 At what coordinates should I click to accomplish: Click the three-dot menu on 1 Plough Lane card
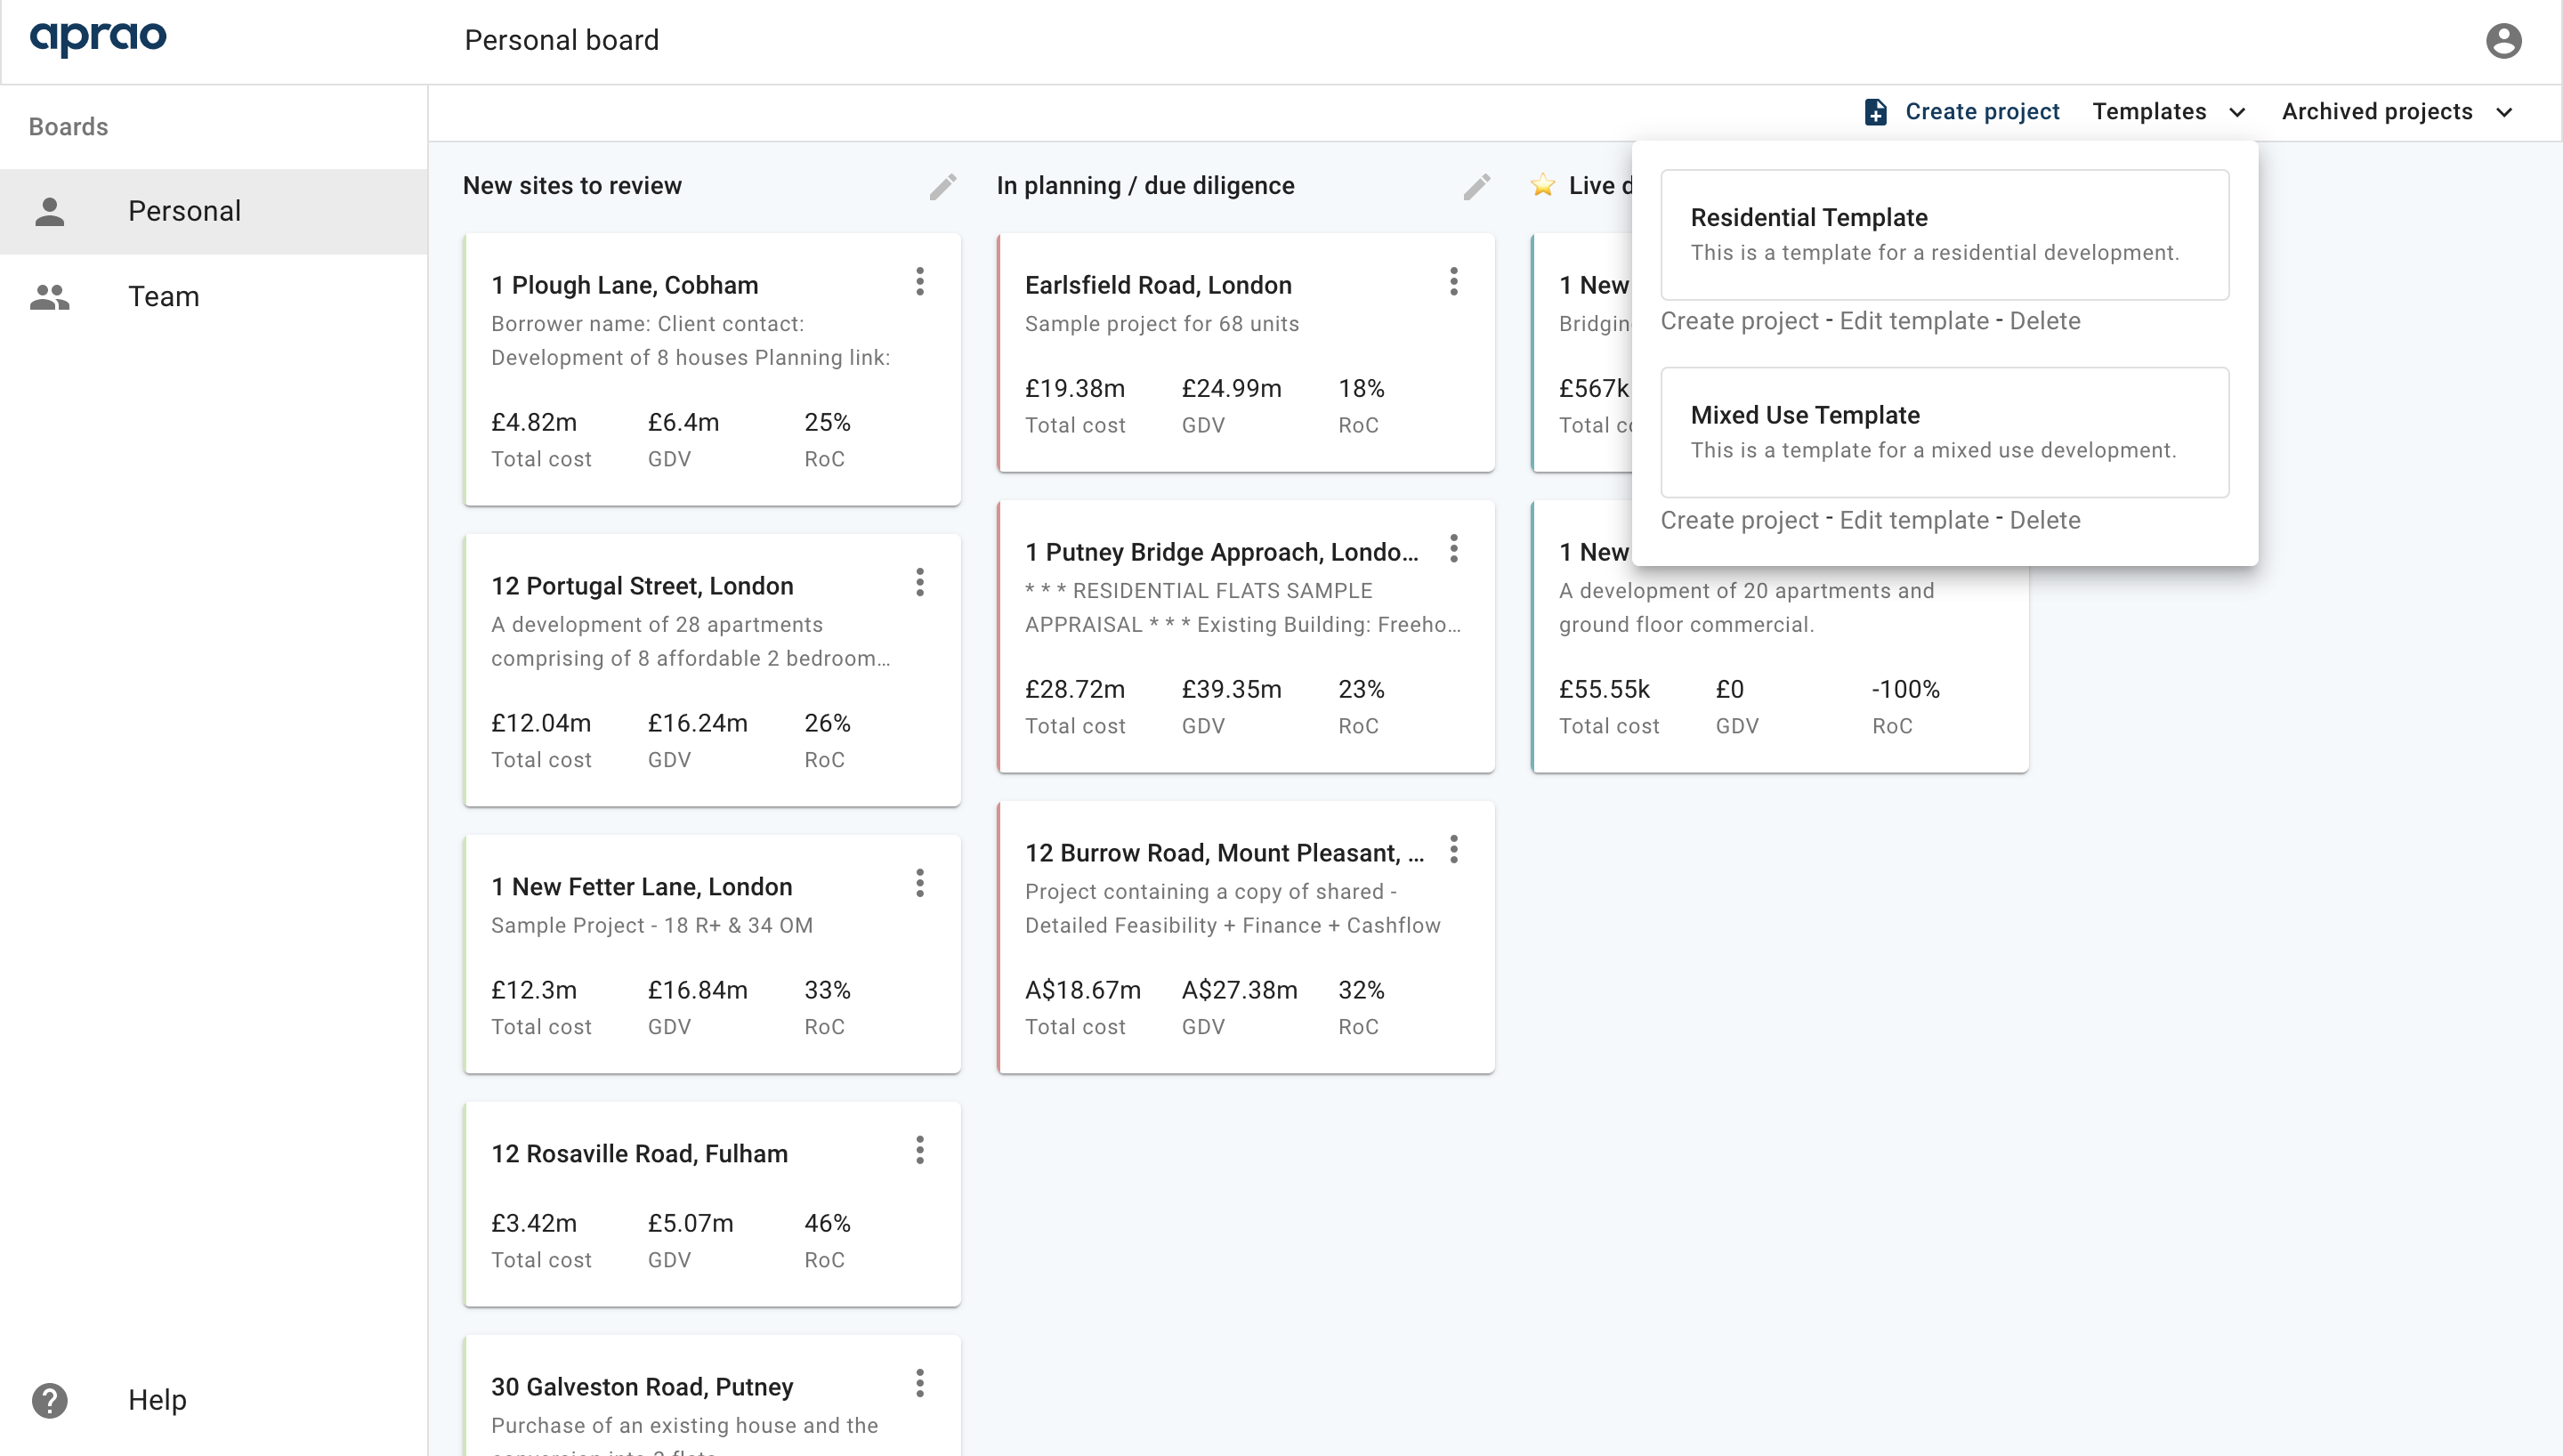pos(921,280)
